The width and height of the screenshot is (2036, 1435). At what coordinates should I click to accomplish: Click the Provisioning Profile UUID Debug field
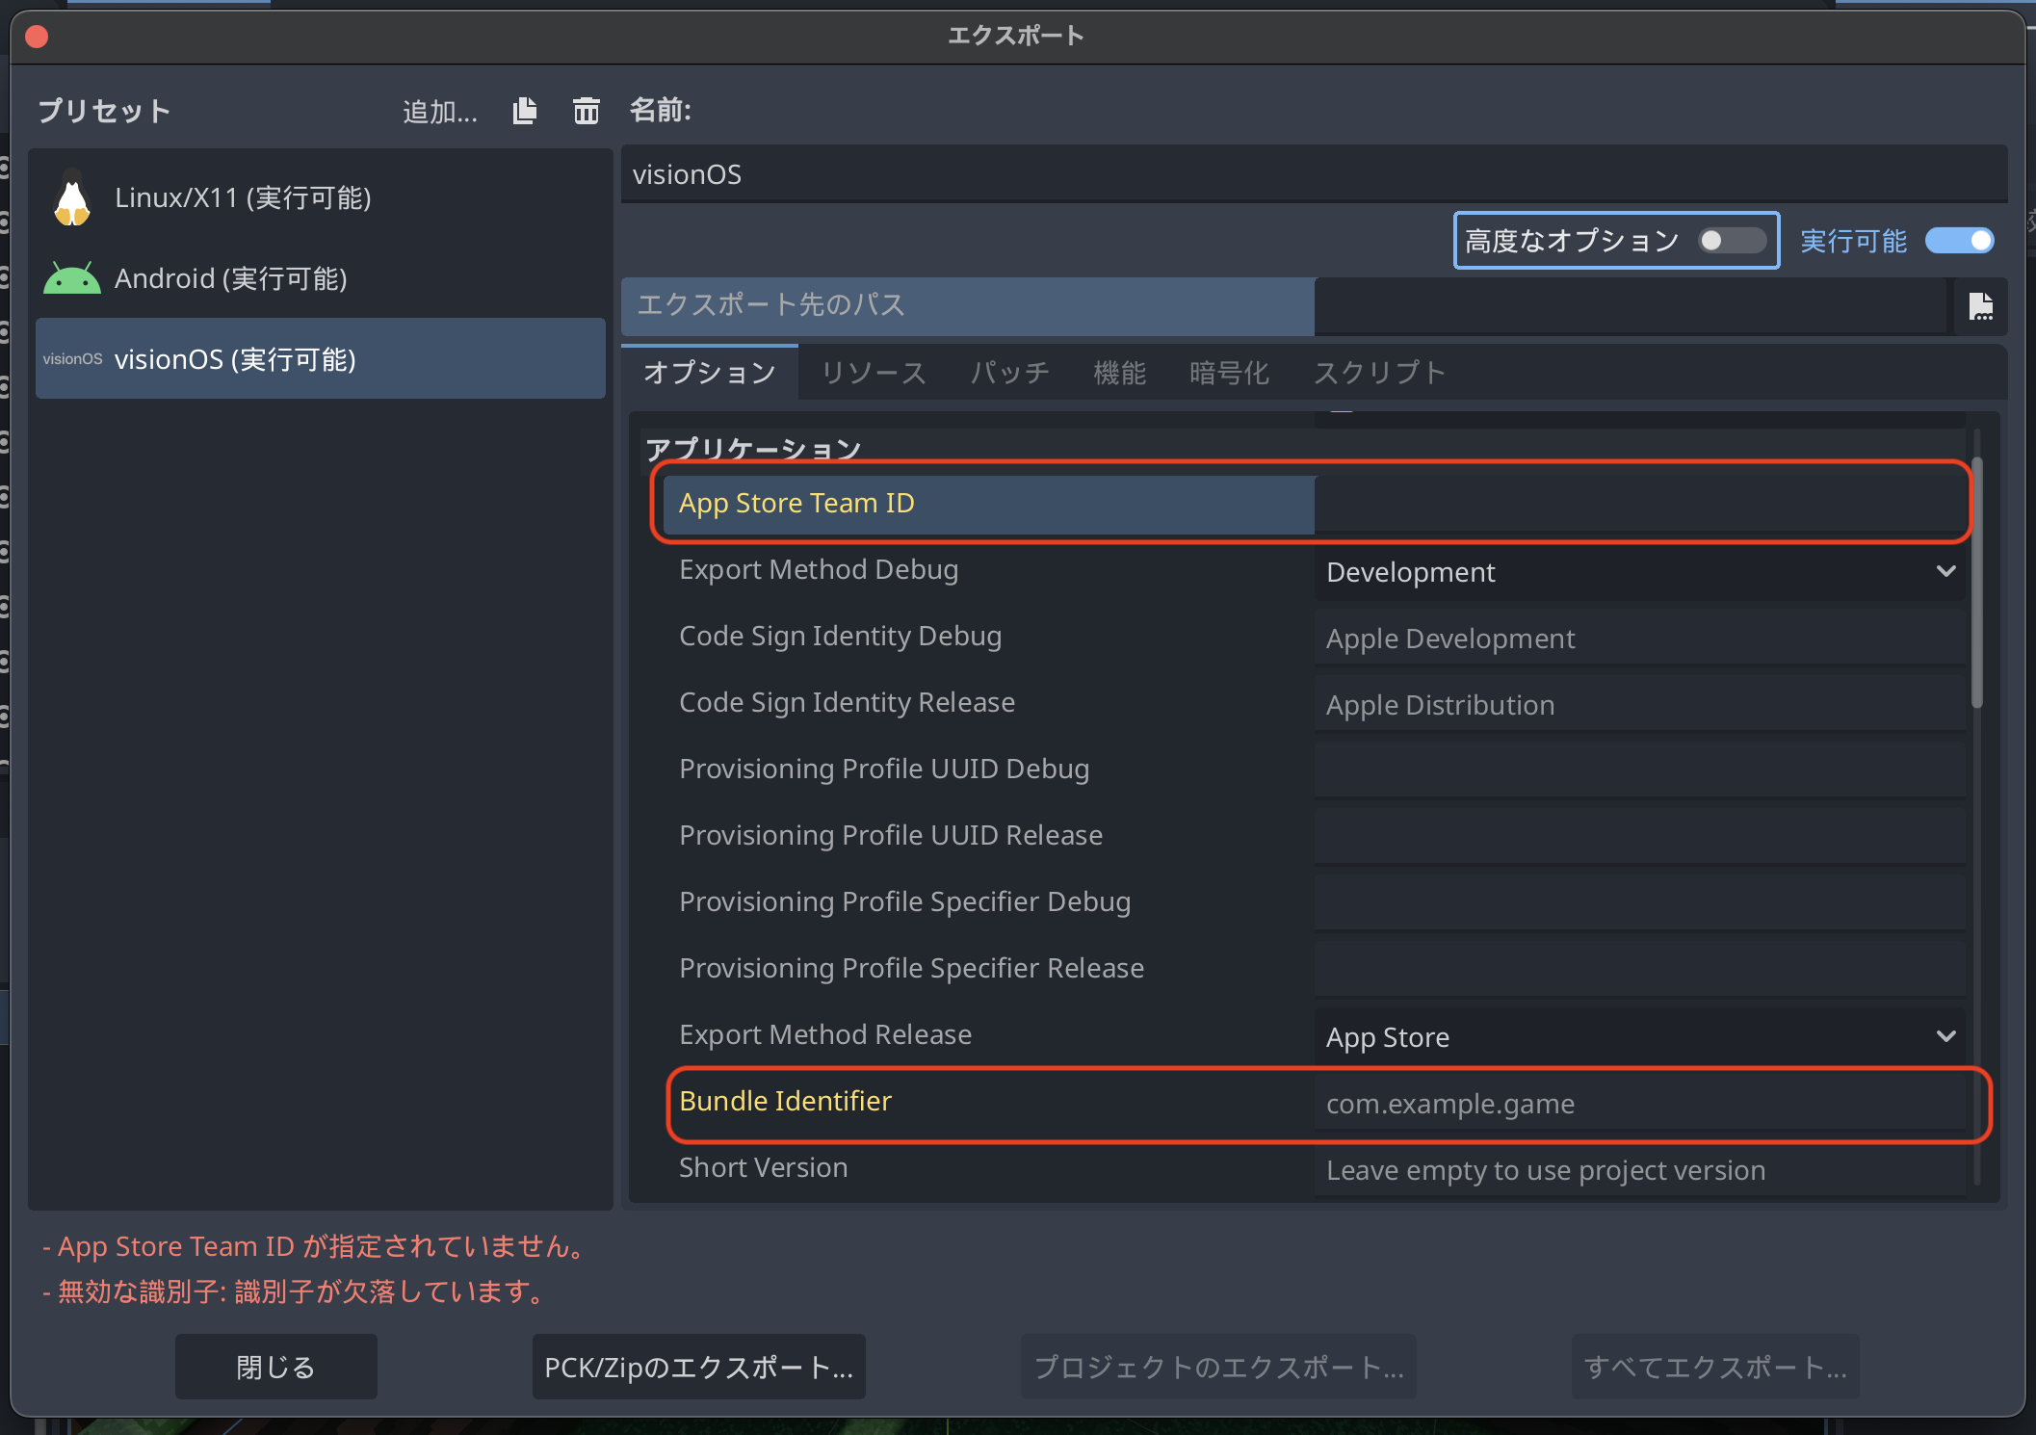tap(1639, 770)
